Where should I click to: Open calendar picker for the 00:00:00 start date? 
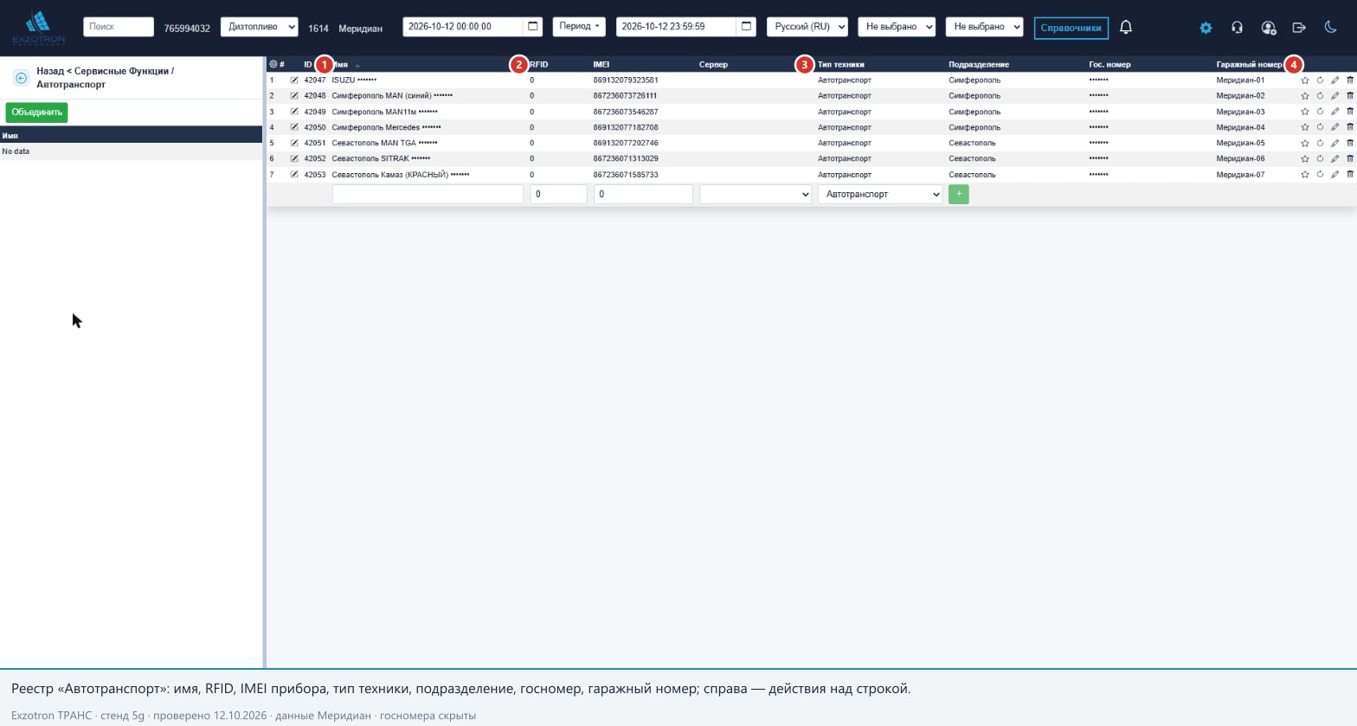click(x=533, y=27)
